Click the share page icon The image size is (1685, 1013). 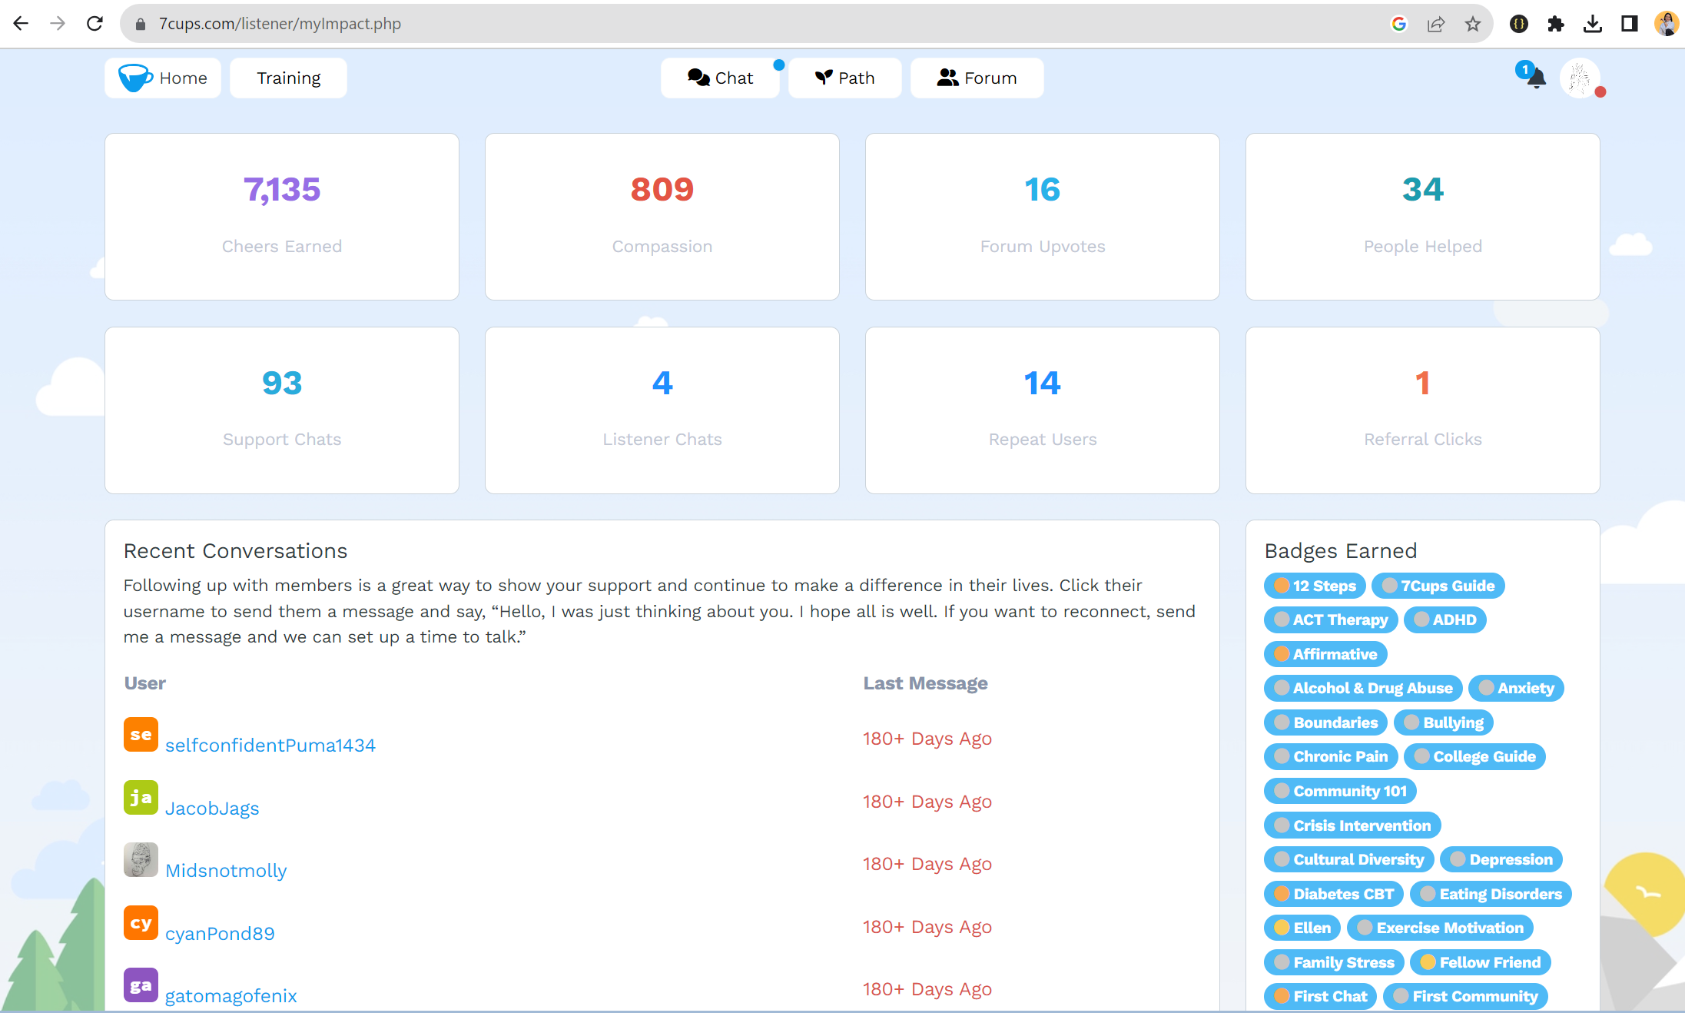1435,24
